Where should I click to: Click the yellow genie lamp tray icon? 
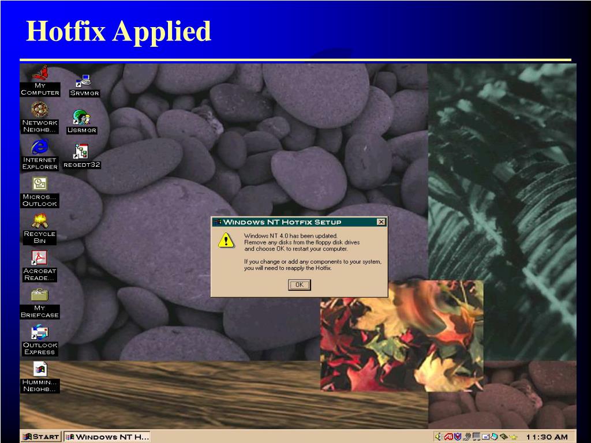click(513, 437)
